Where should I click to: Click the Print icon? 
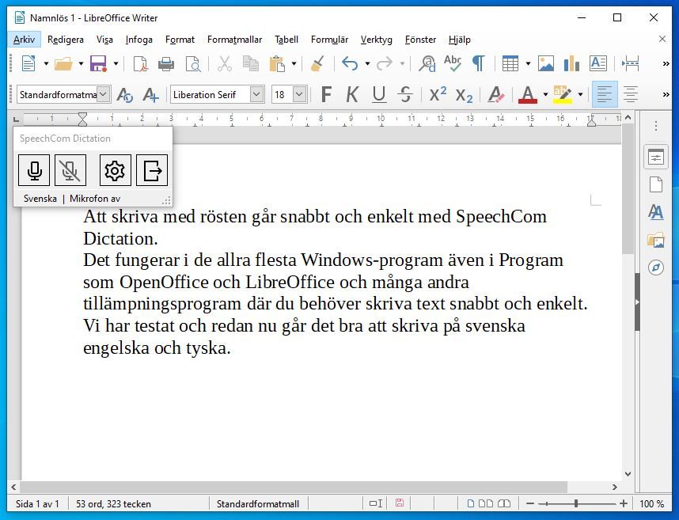point(166,64)
